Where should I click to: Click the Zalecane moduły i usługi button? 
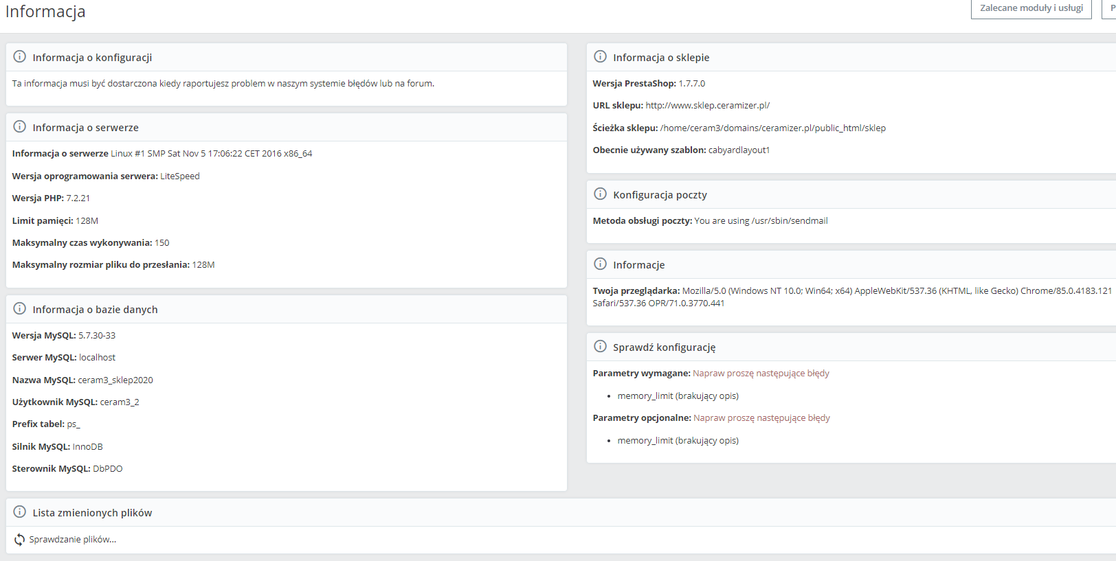click(x=1031, y=8)
